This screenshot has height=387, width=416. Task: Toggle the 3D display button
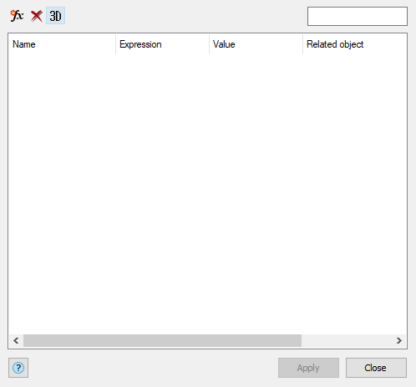tap(55, 16)
